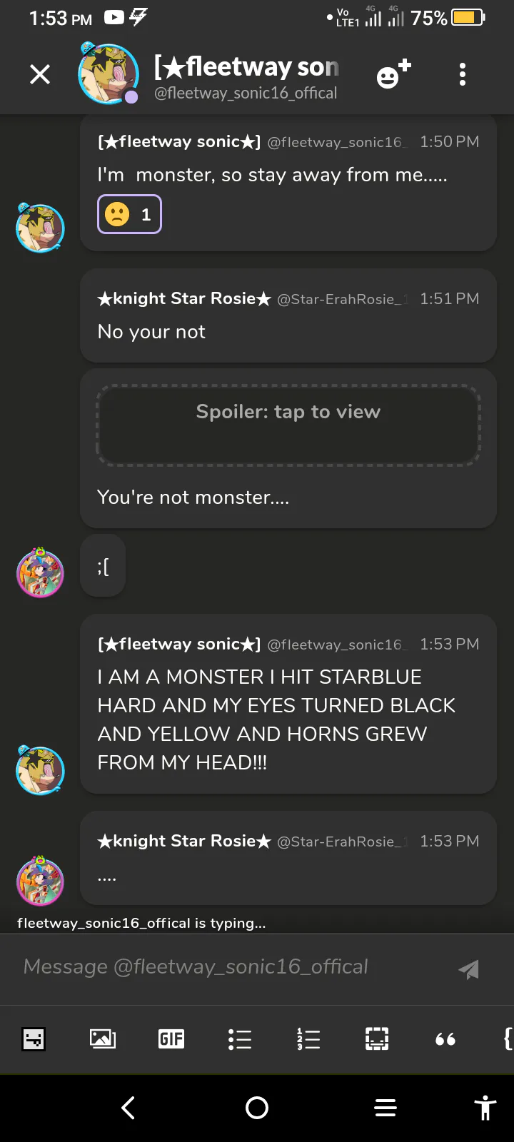
Task: Tap the fleetway_sonic16_offical username in header
Action: coord(246,94)
